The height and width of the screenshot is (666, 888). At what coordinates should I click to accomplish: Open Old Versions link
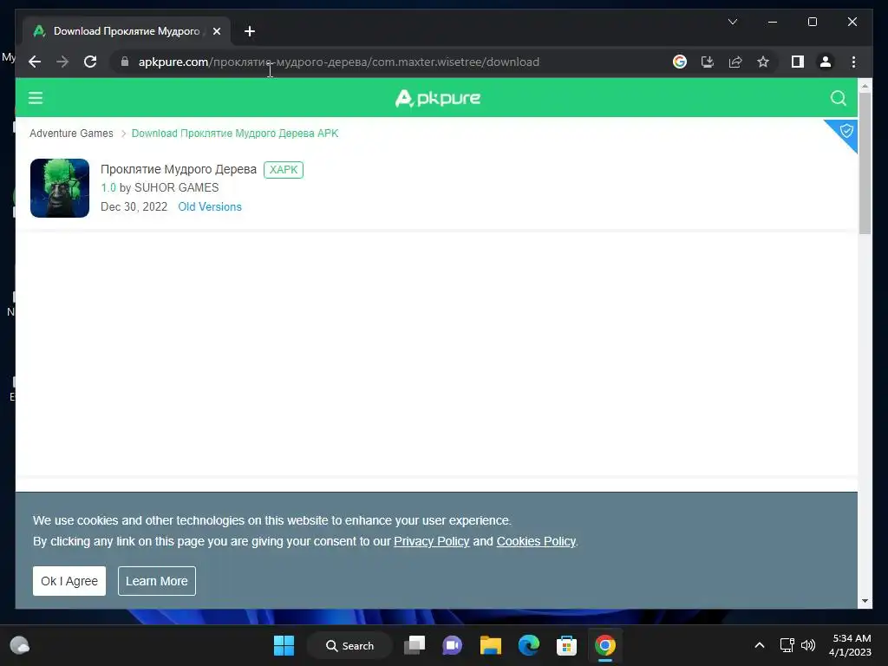click(x=210, y=206)
